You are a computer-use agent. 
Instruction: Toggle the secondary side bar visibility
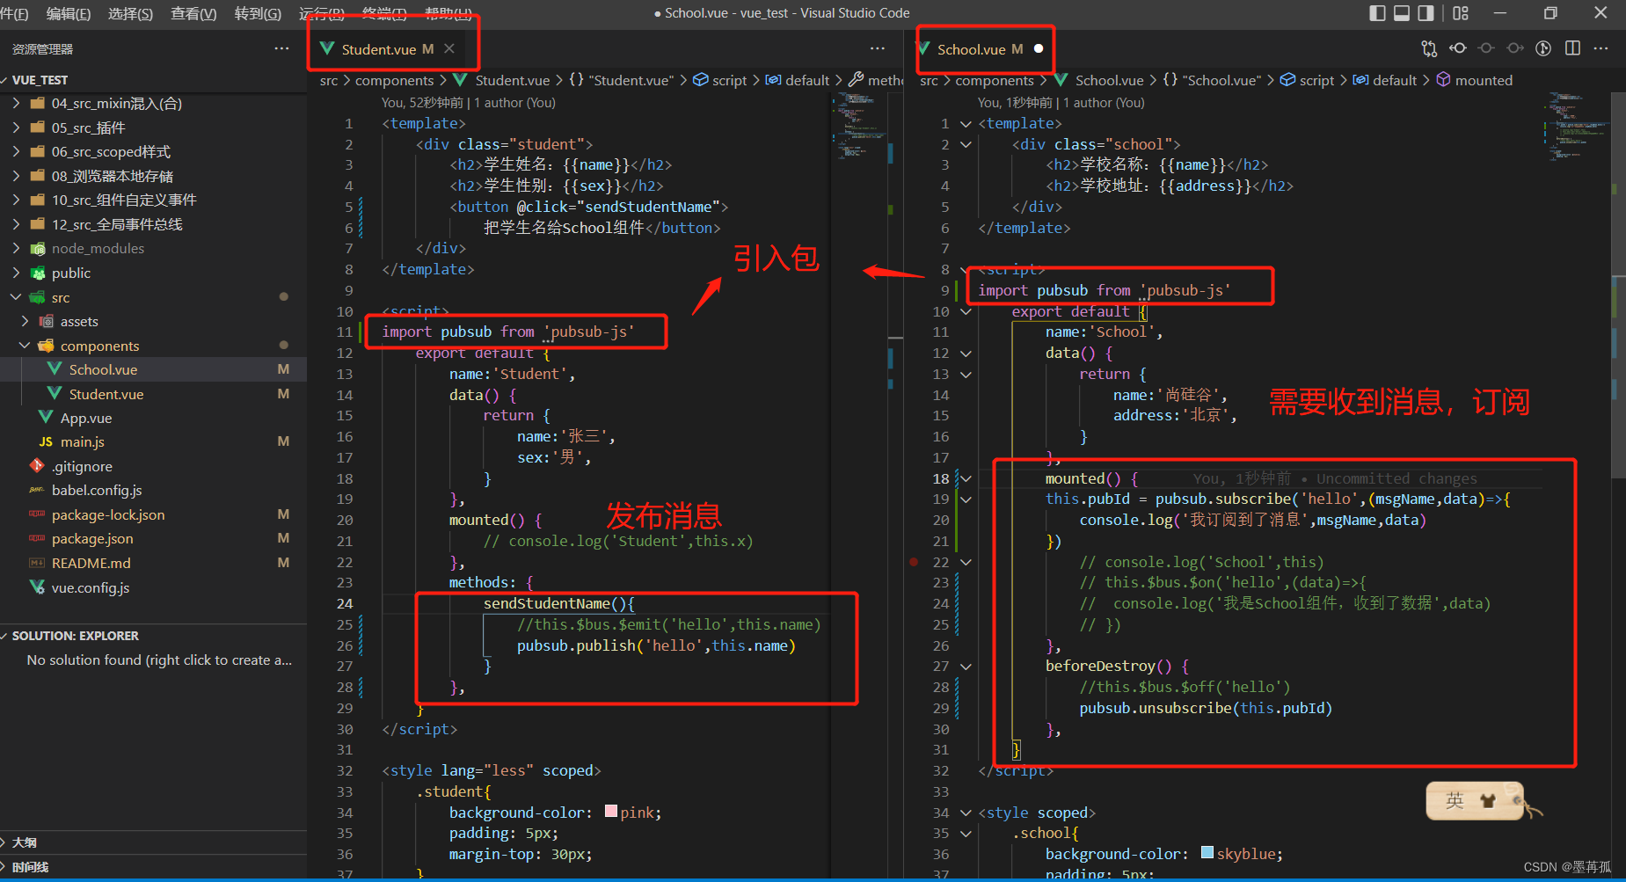(x=1425, y=13)
